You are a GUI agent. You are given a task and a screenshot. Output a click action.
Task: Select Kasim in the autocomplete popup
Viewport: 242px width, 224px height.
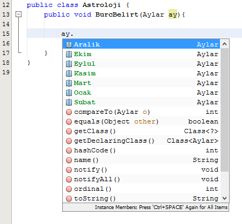coord(142,73)
